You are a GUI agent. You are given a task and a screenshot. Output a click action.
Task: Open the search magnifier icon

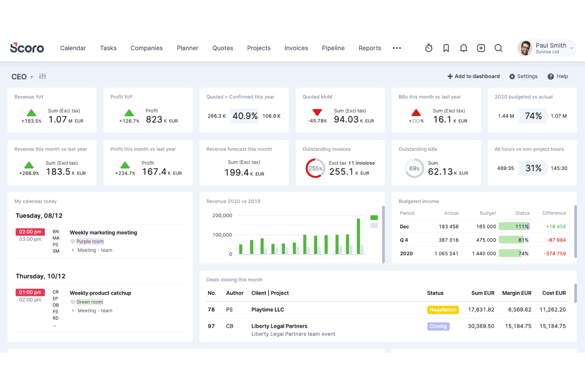click(498, 48)
